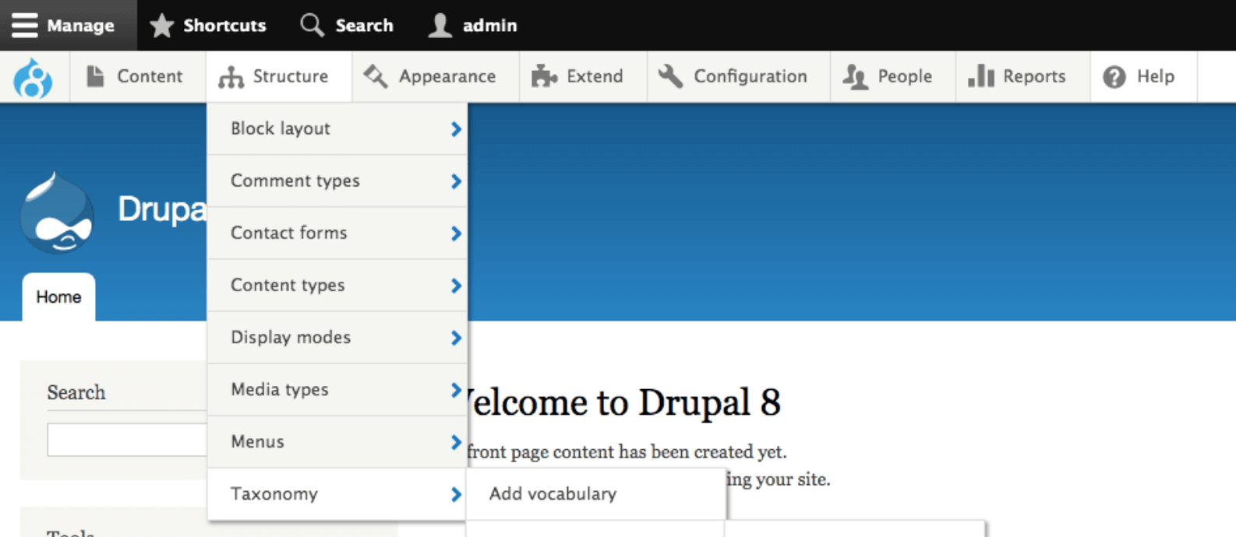Click the Extend puzzle piece icon
The width and height of the screenshot is (1236, 537).
544,76
